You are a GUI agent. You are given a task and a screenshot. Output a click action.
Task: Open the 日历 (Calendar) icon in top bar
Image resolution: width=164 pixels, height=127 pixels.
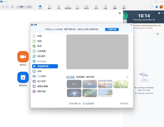[x=59, y=7]
